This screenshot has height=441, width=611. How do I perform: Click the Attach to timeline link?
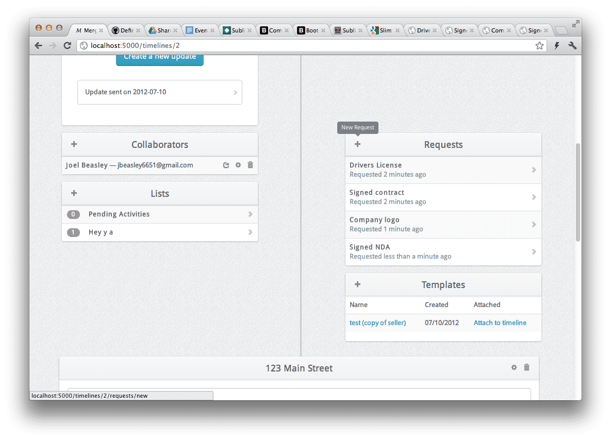tap(500, 323)
